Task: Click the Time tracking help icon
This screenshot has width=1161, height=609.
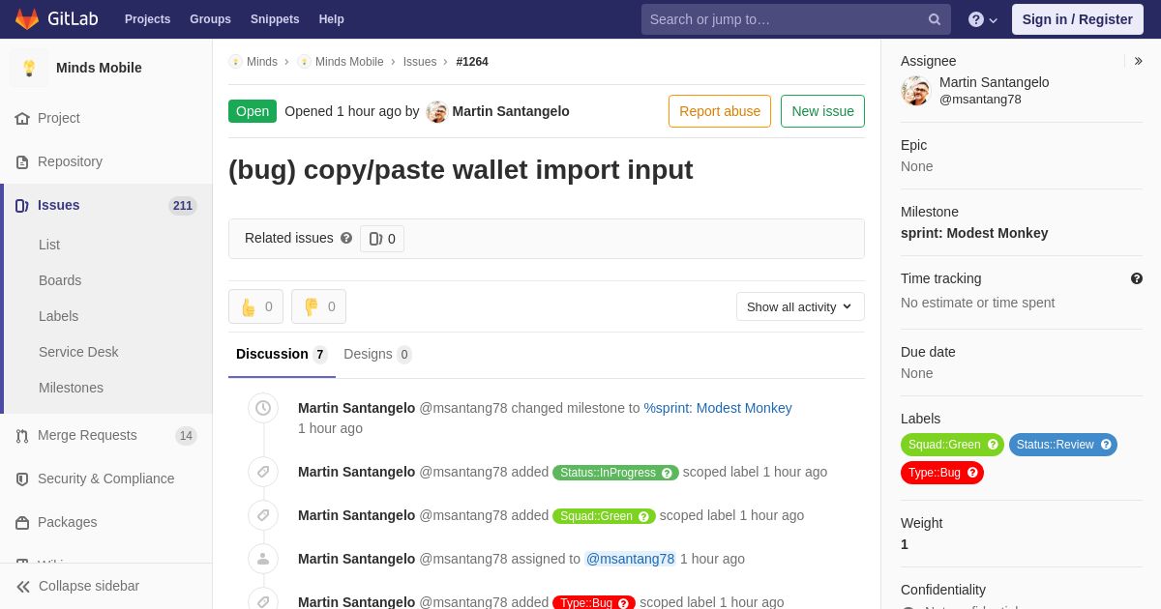Action: pyautogui.click(x=1137, y=278)
